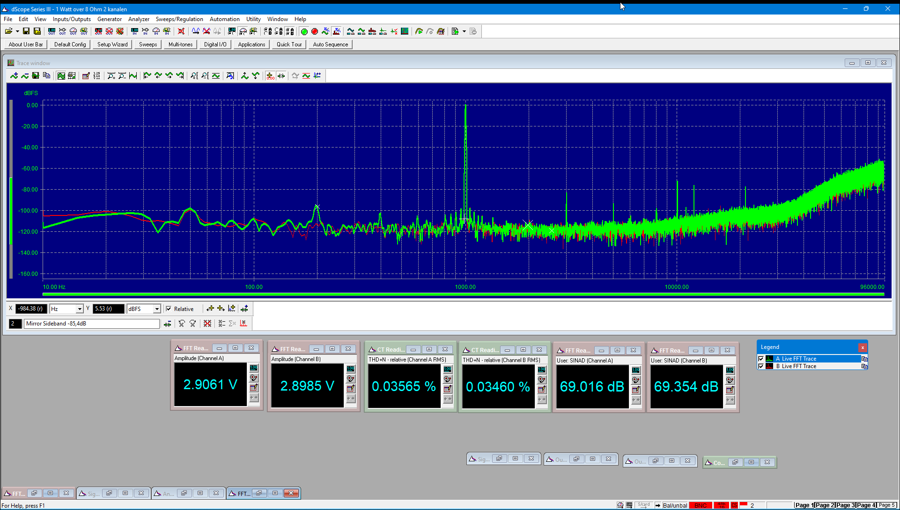Click the trace settings calendar-pencil icon
The image size is (900, 510).
tap(86, 76)
